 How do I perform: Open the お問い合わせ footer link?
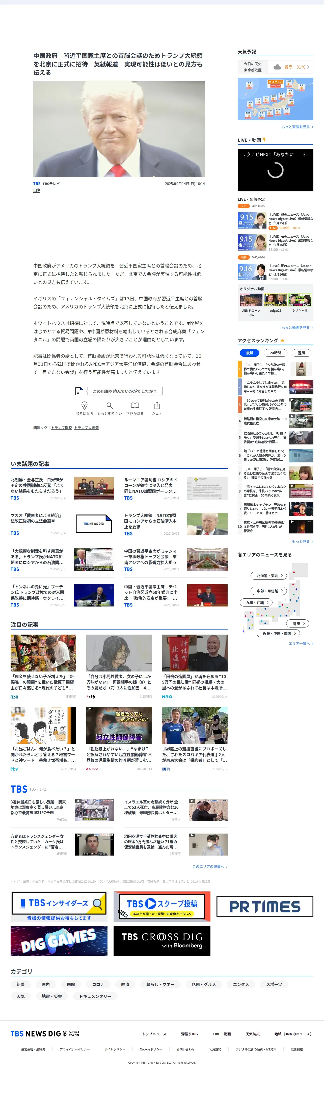coord(186,1049)
